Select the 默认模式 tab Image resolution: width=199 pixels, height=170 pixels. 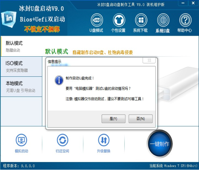coord(21,46)
